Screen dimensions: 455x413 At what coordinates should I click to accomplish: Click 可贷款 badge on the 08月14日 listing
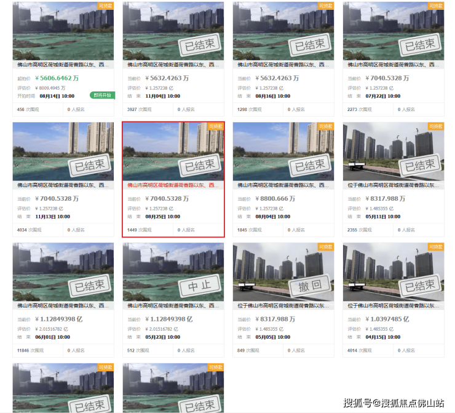106,6
